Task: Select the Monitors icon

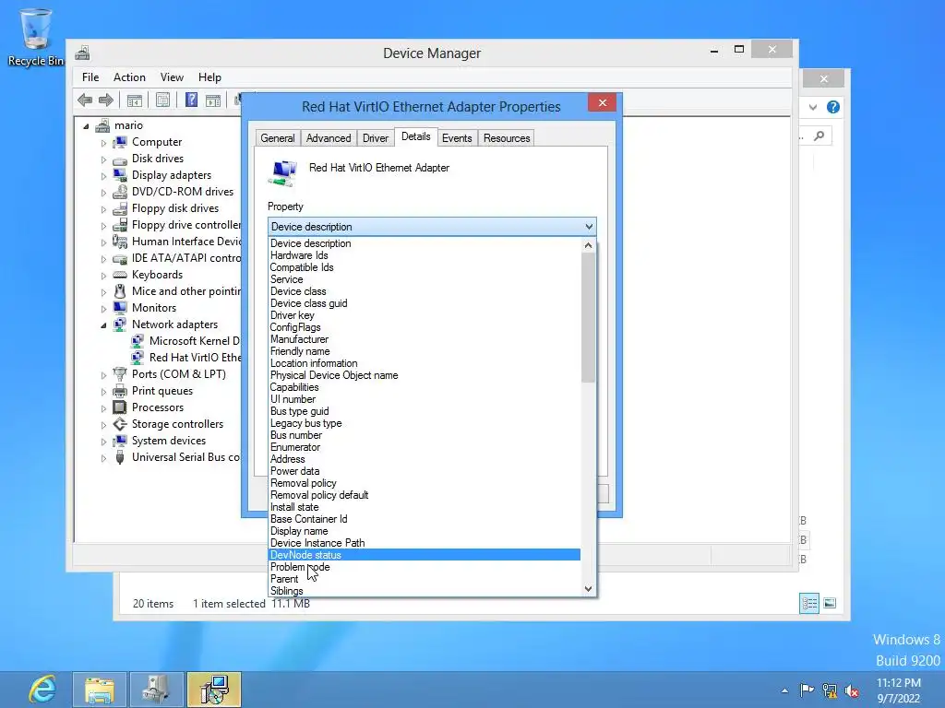Action: [120, 308]
